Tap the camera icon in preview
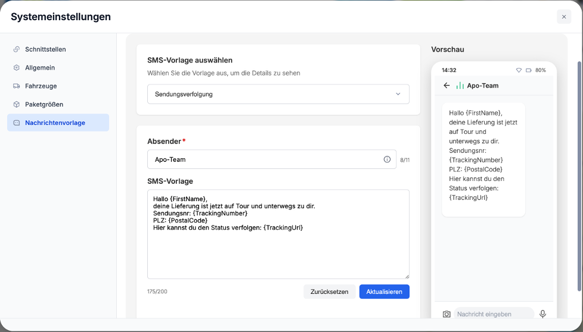Image resolution: width=583 pixels, height=332 pixels. pos(446,314)
